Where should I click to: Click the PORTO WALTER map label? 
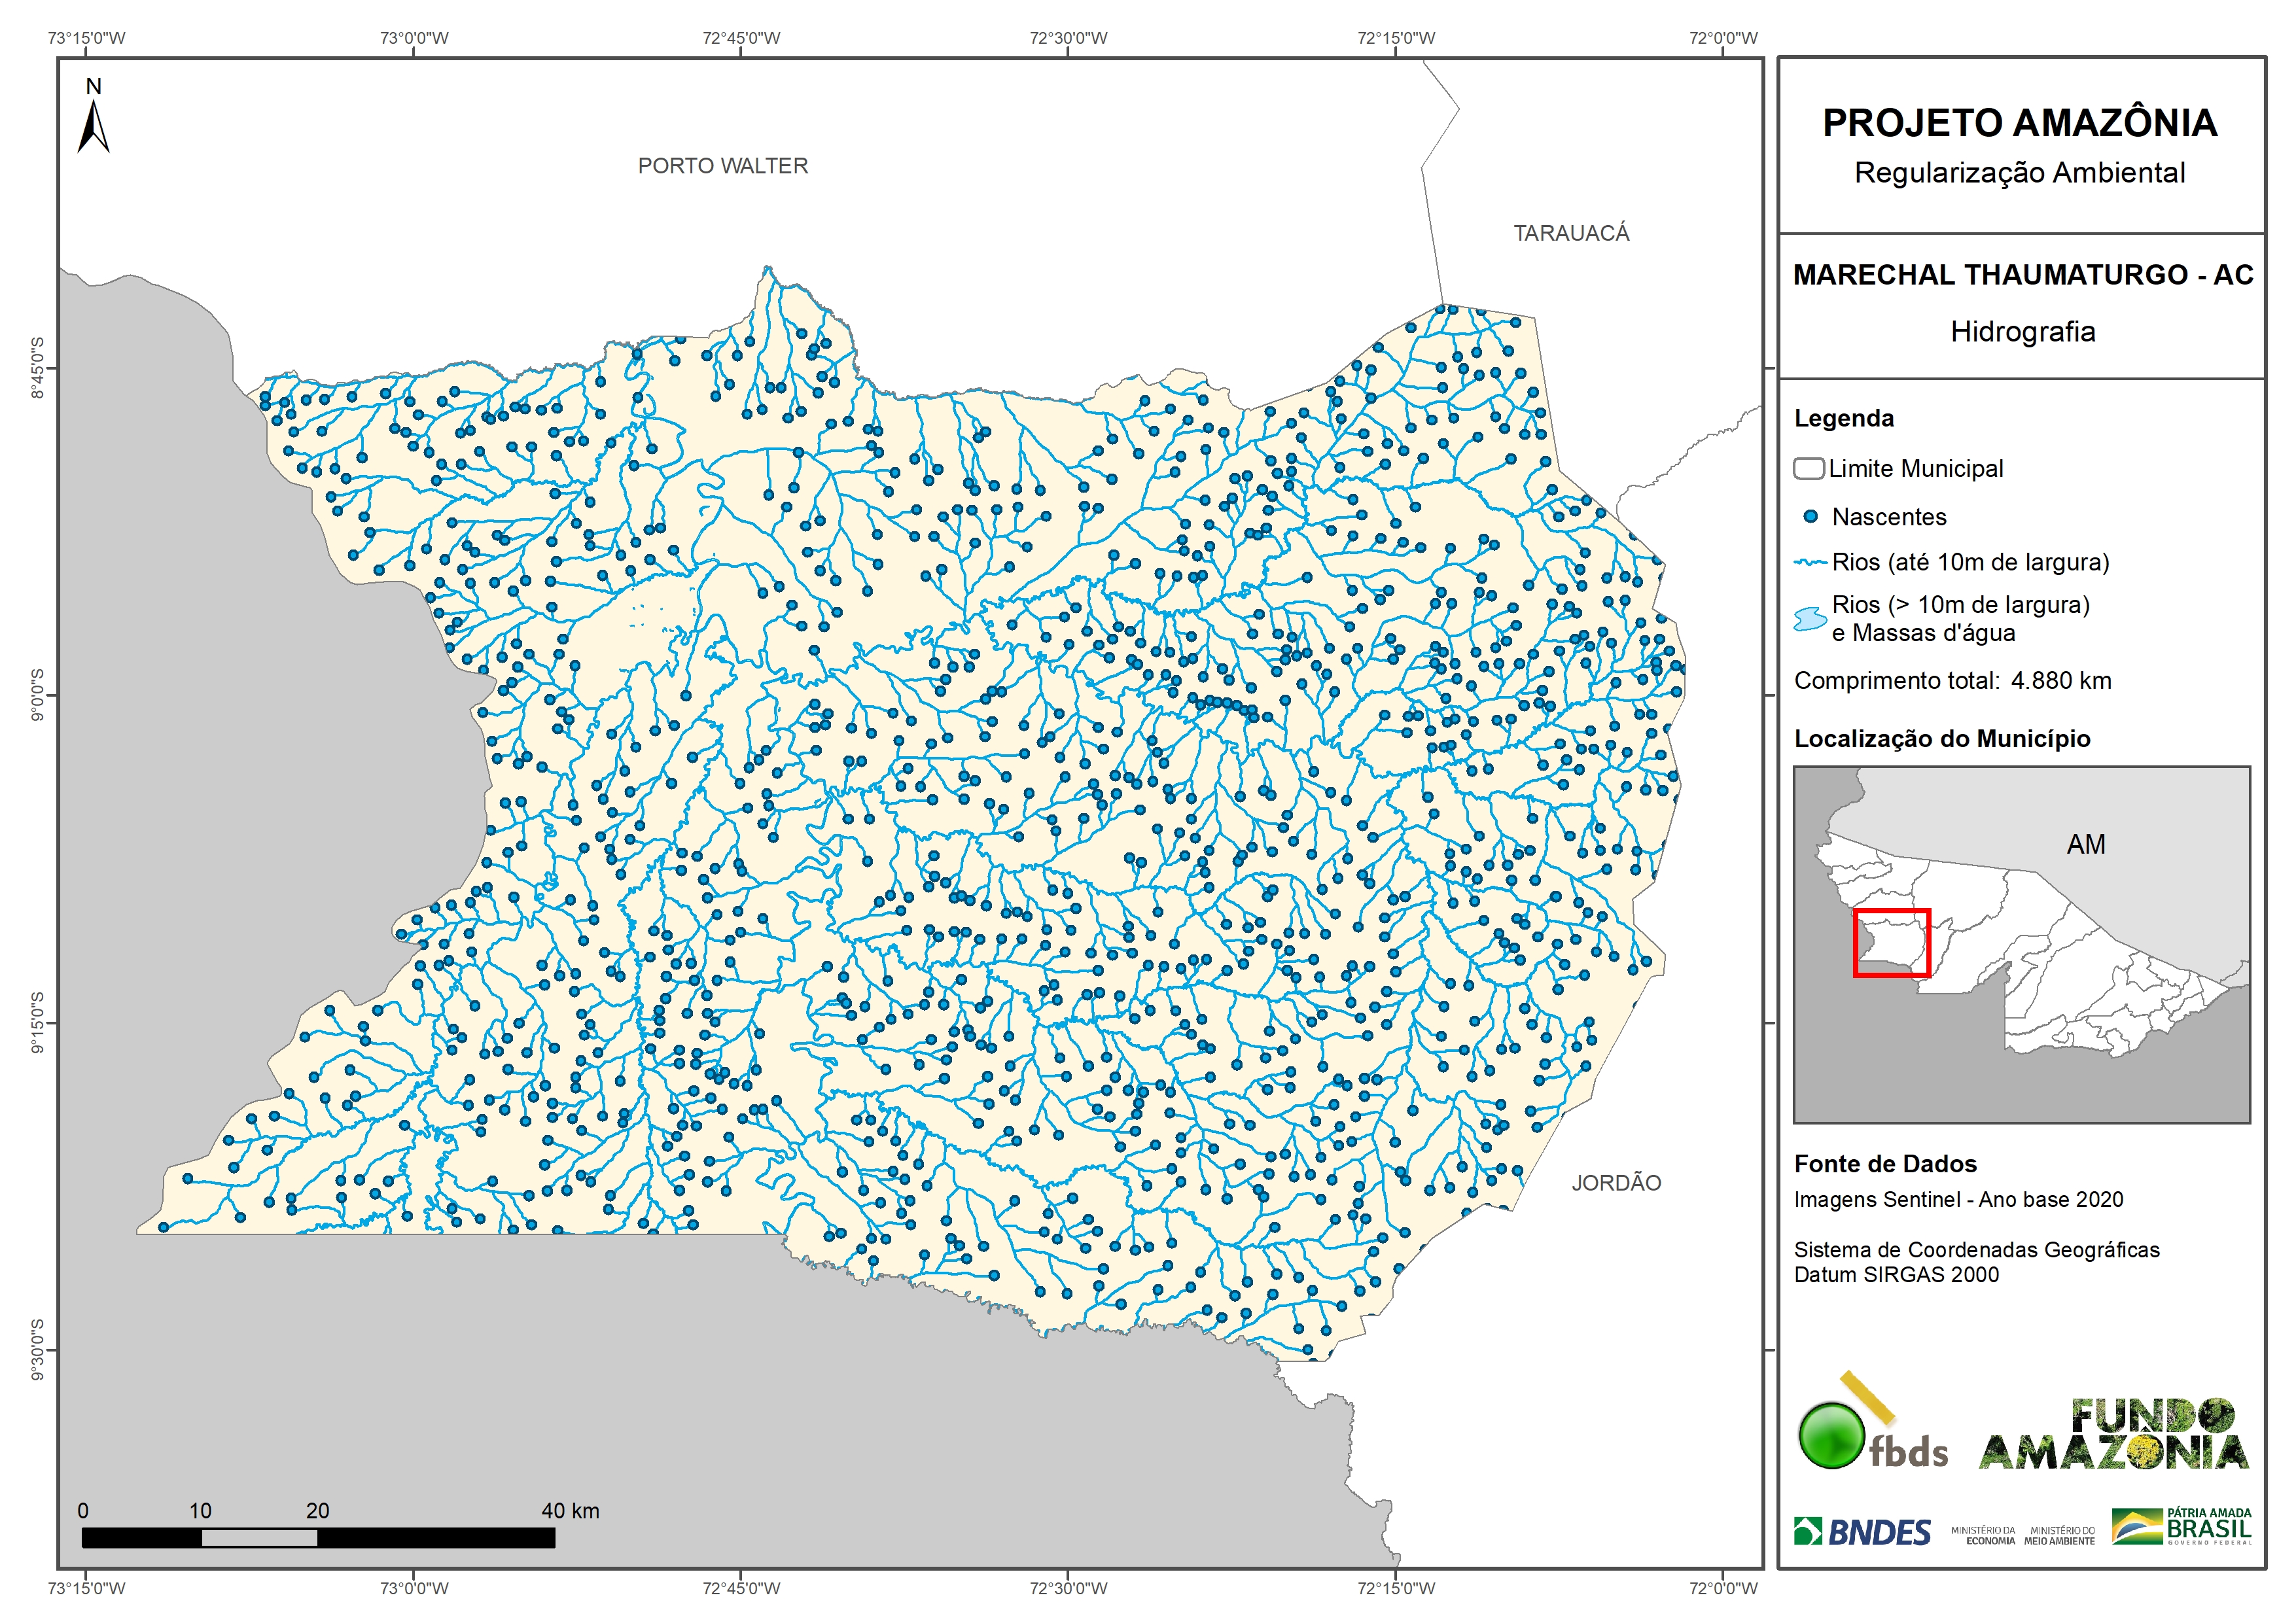(x=723, y=166)
